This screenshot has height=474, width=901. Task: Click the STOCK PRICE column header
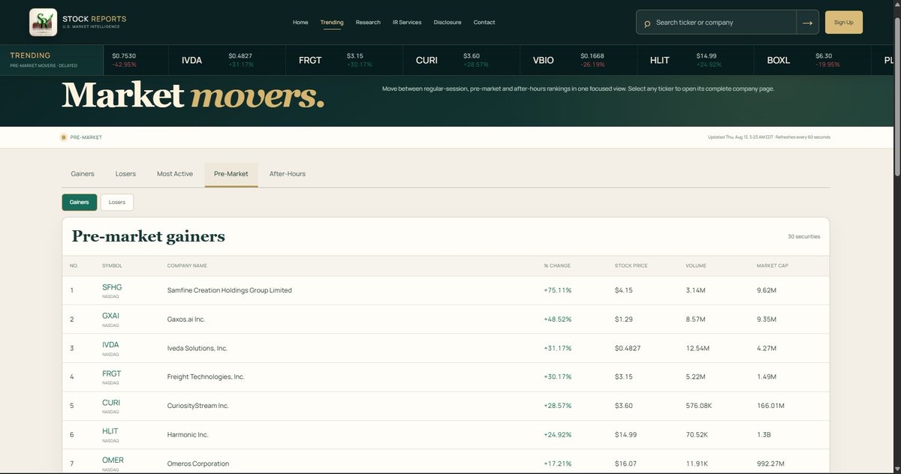[x=631, y=265]
